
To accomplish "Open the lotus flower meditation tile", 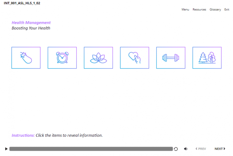I will click(x=98, y=58).
